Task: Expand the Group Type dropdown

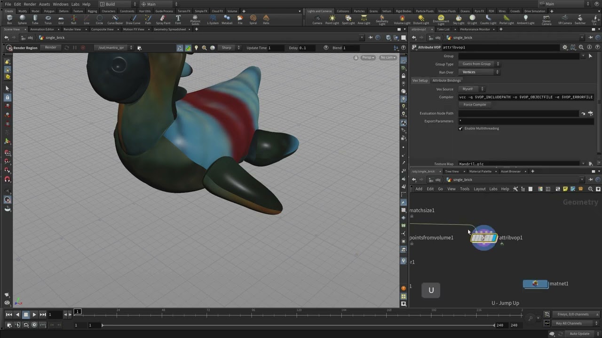Action: coord(479,64)
